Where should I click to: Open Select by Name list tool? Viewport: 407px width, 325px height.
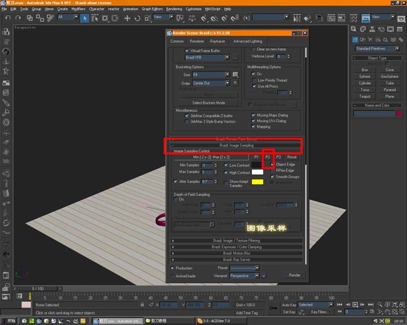click(x=95, y=18)
